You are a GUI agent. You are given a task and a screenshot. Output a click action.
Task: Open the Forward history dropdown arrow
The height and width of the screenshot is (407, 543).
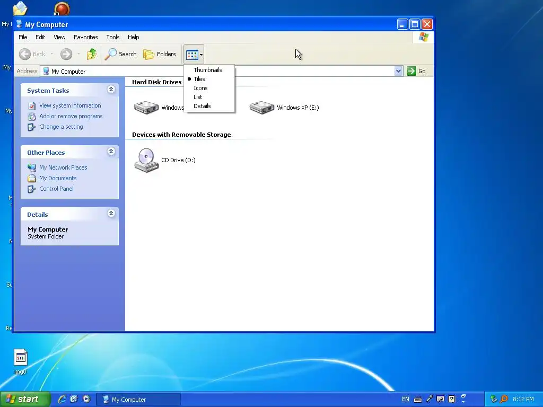[78, 54]
